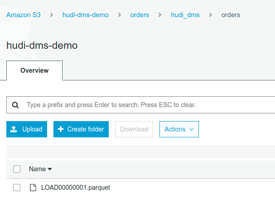The height and width of the screenshot is (197, 275).
Task: Switch to the Overview tab
Action: pyautogui.click(x=34, y=70)
